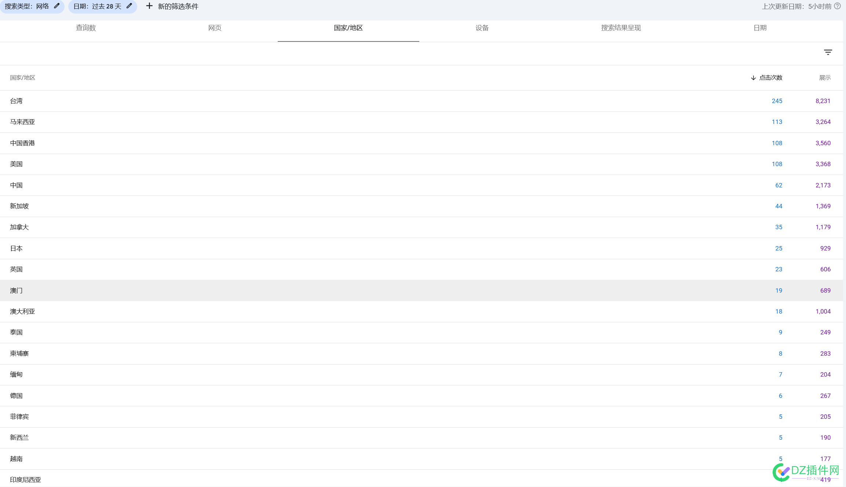
Task: Select the 缅甸 row
Action: coord(422,375)
